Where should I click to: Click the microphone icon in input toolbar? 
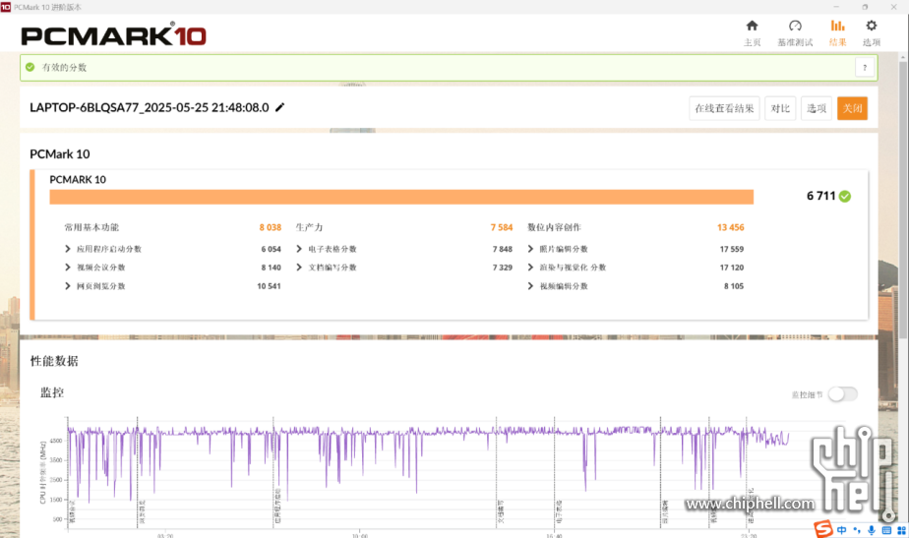tap(872, 530)
